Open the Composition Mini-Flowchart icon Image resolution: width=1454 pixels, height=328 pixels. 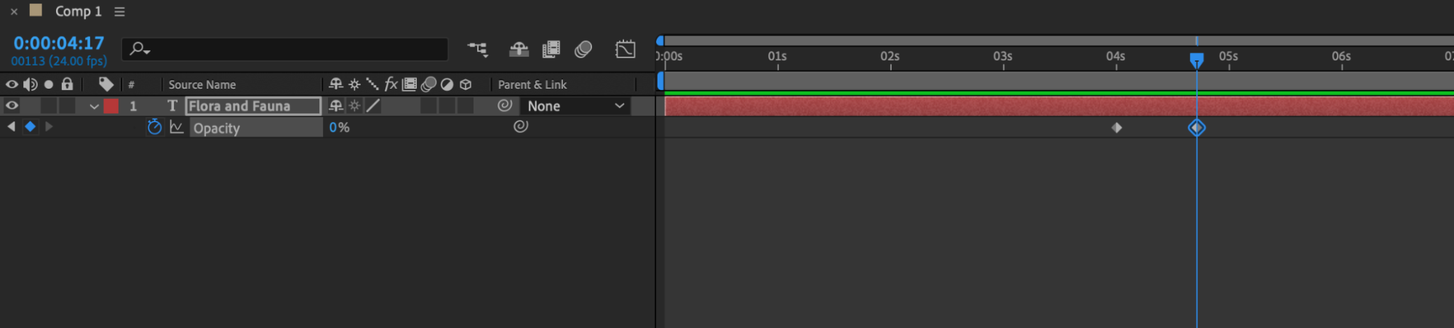tap(477, 49)
